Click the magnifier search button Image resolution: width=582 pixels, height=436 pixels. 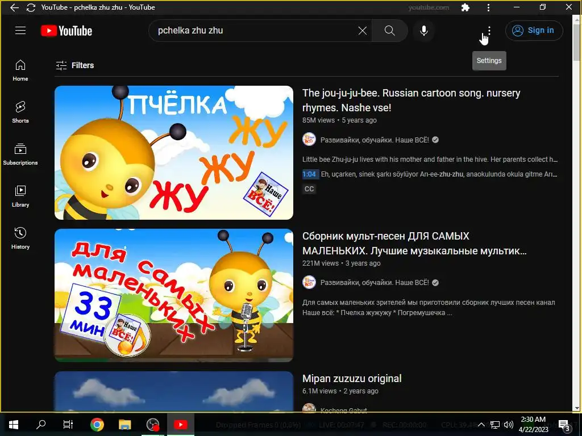click(x=390, y=31)
